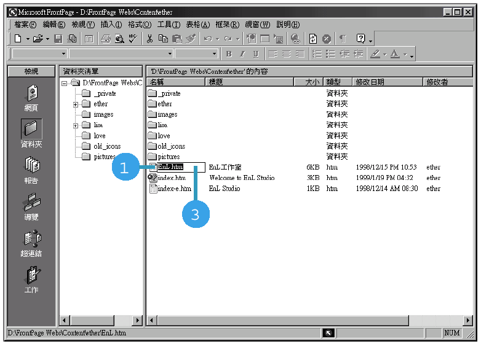Toggle align left button

[x=272, y=54]
